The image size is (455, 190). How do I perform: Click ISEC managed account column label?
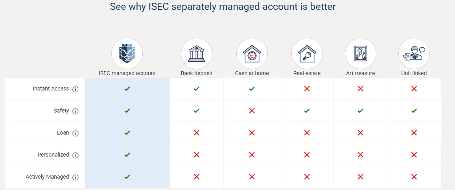(127, 74)
